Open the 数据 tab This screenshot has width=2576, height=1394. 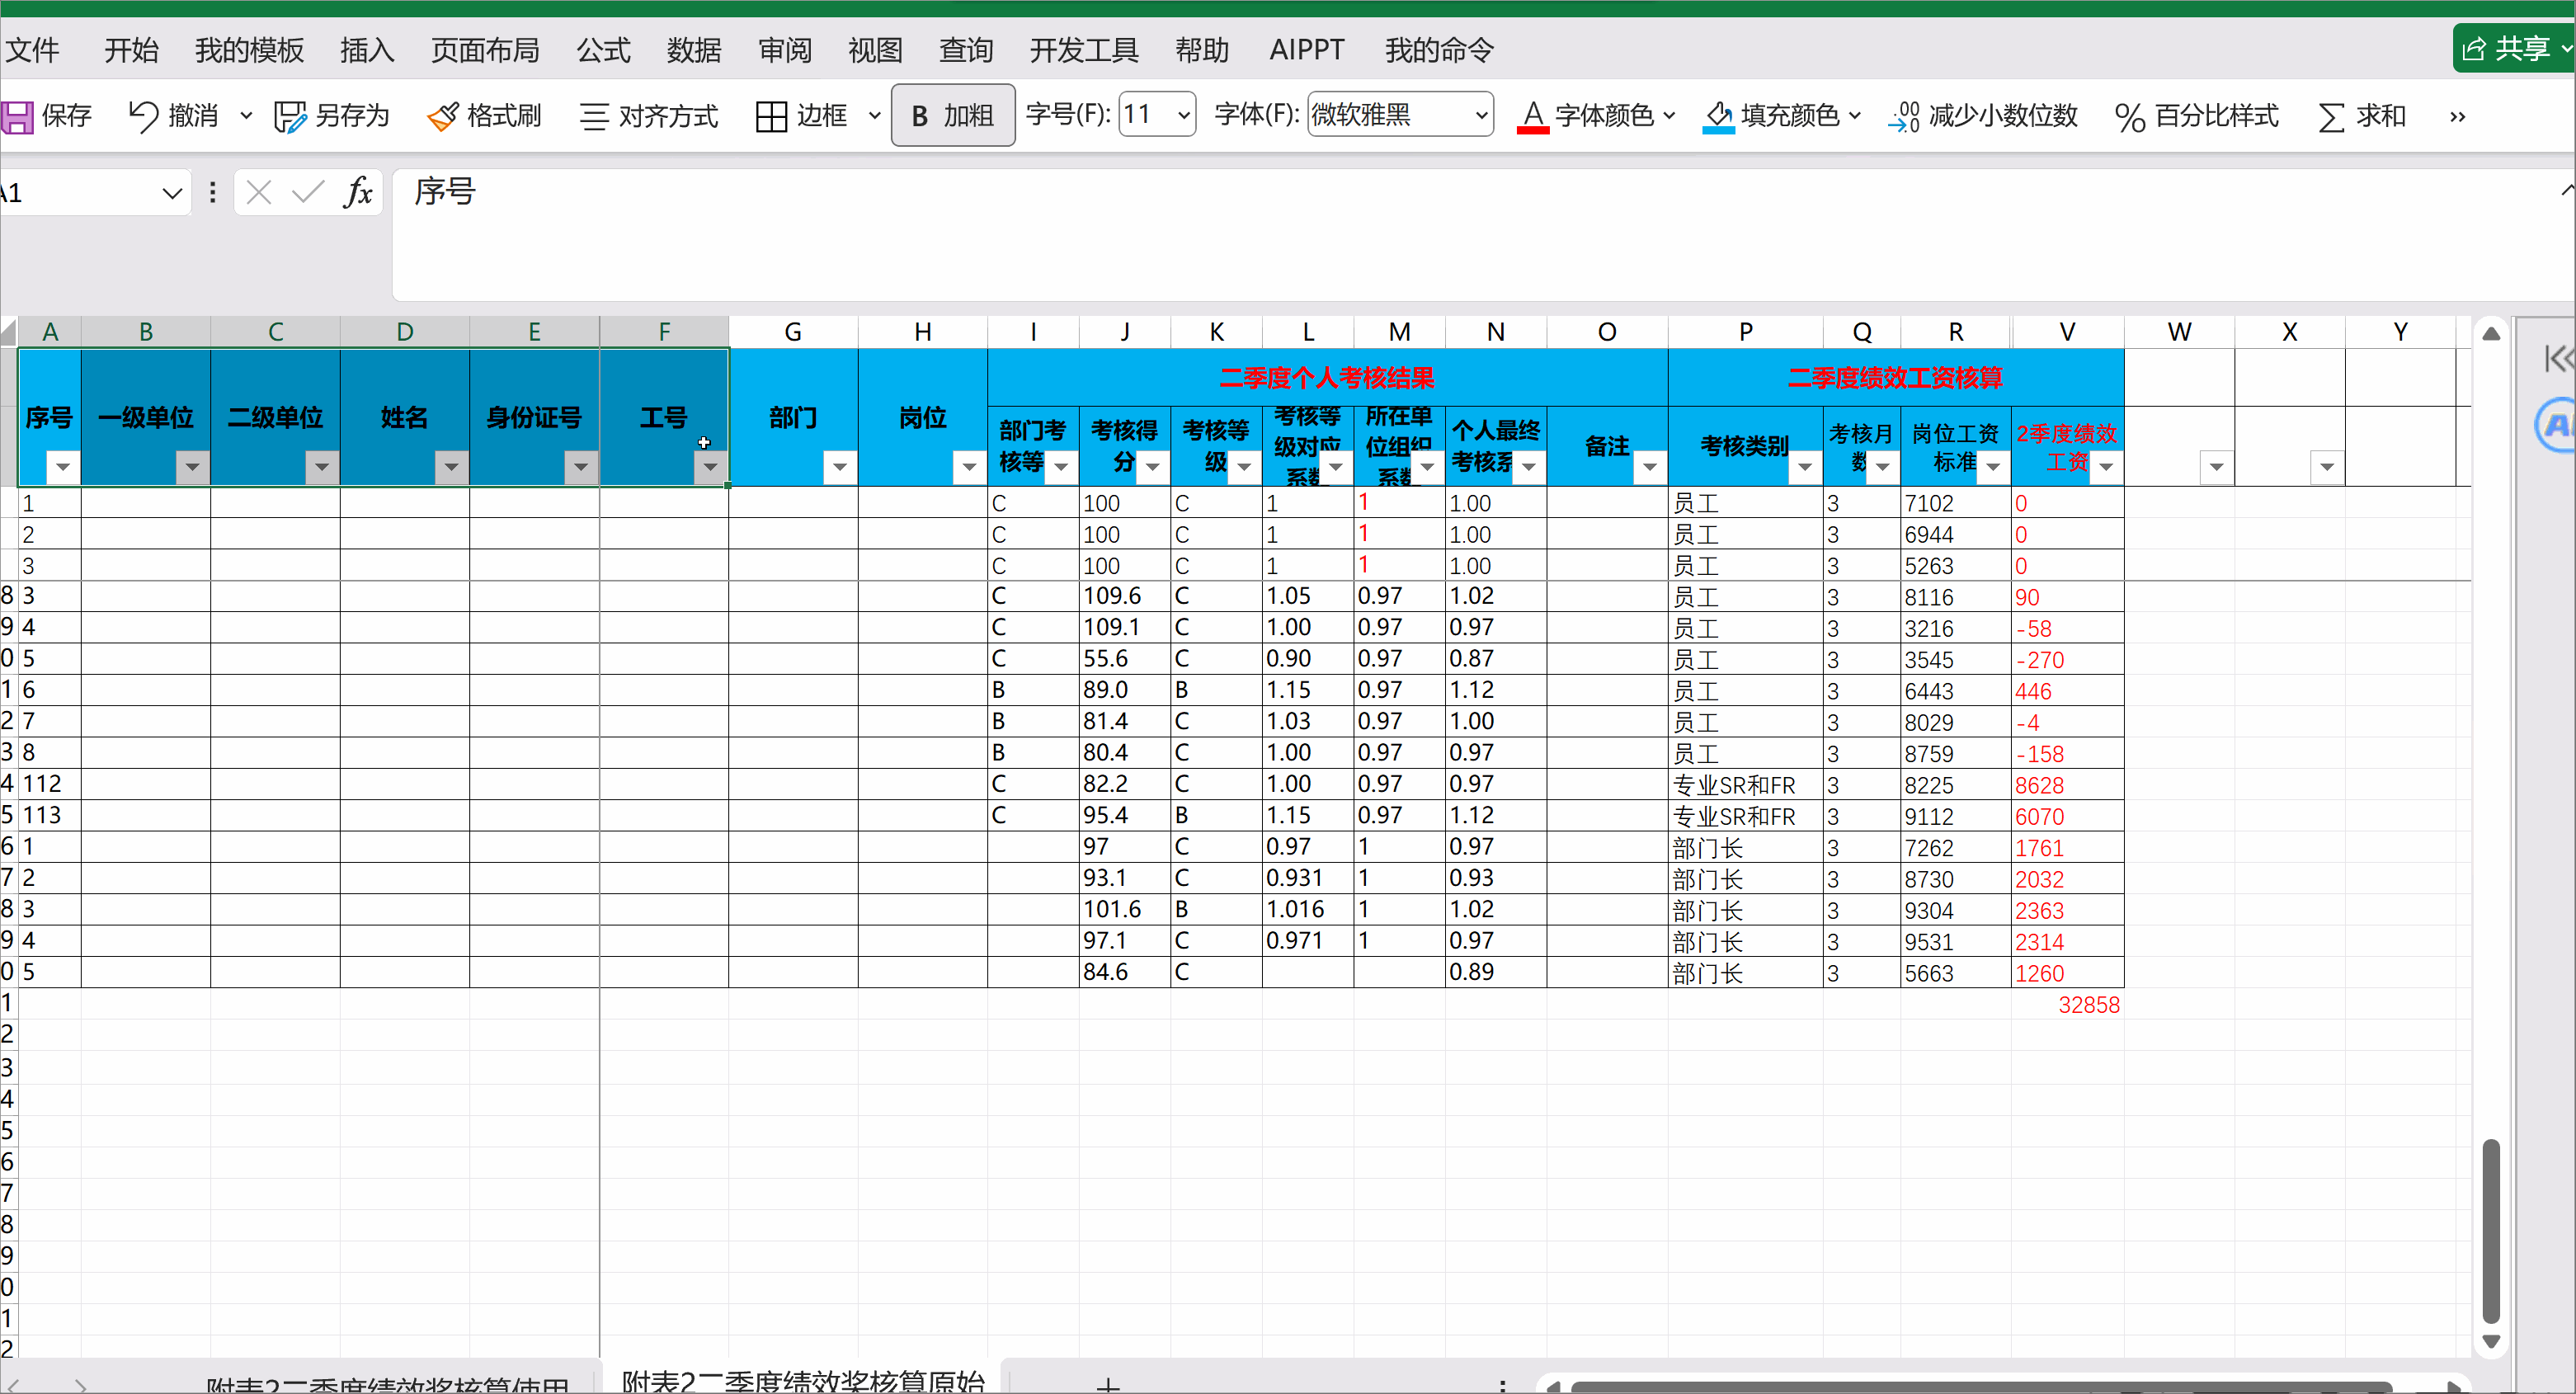694,50
